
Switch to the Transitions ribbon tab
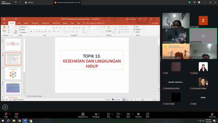click(x=35, y=23)
